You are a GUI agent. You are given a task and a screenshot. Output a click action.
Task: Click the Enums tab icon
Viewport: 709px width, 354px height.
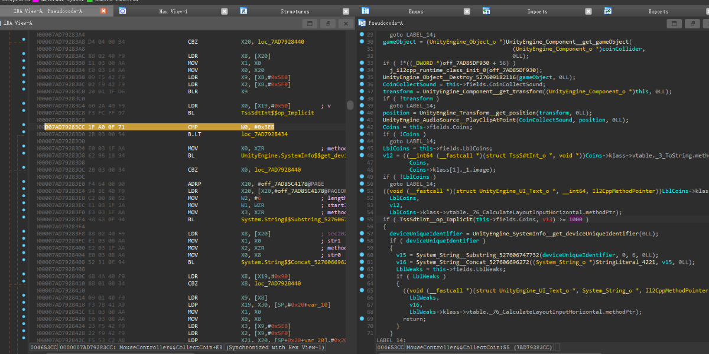366,11
